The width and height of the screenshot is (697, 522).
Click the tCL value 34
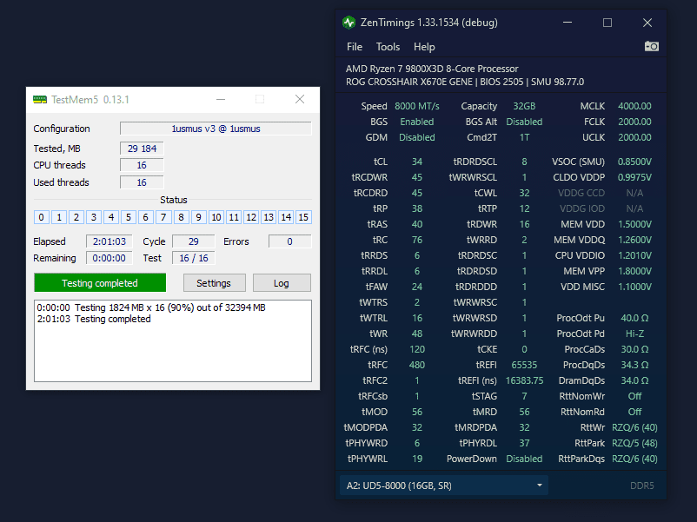(x=417, y=162)
